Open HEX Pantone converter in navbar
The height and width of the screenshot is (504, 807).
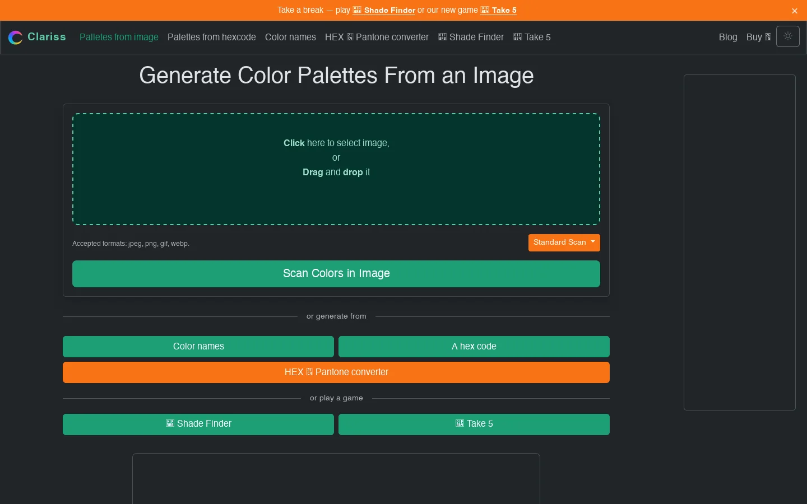click(377, 37)
